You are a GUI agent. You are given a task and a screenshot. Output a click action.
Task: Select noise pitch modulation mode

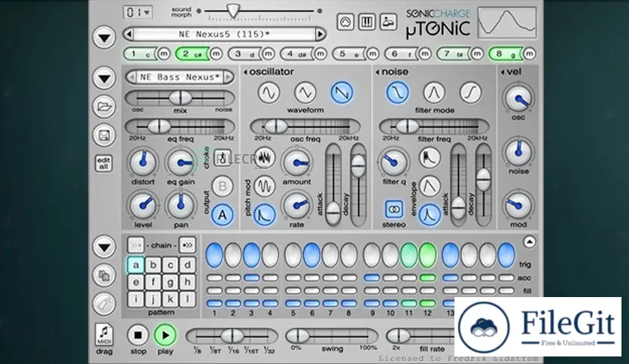(264, 157)
